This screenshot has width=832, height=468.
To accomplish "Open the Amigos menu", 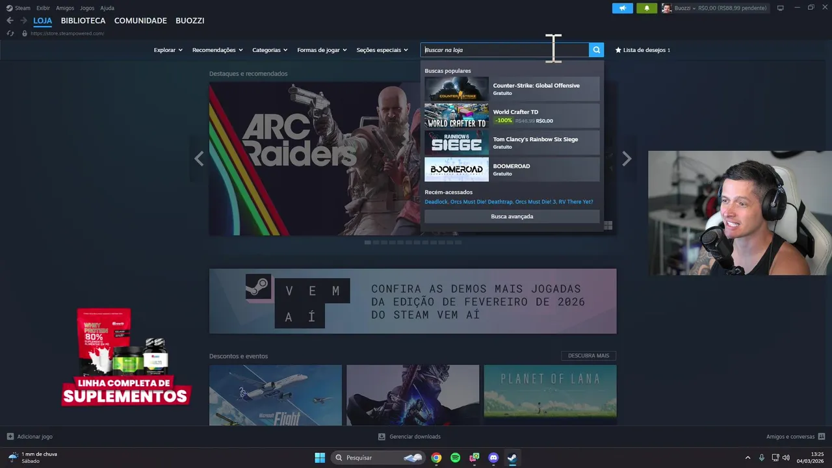I will coord(65,8).
